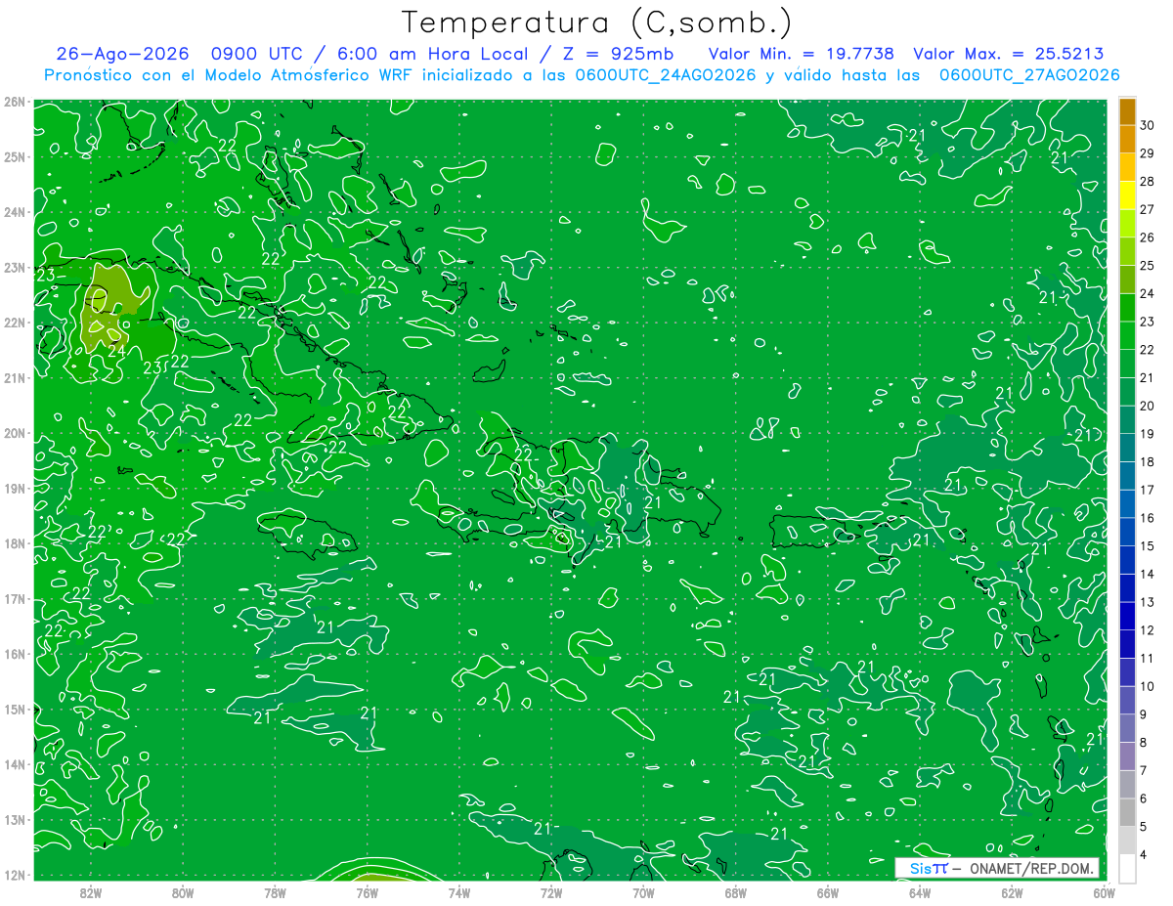Click the '70W' longitude label
This screenshot has width=1173, height=906.
click(643, 892)
